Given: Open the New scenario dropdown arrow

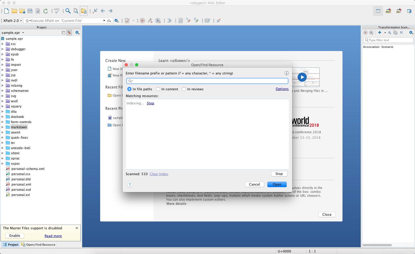Looking at the screenshot, I should pyautogui.click(x=385, y=33).
